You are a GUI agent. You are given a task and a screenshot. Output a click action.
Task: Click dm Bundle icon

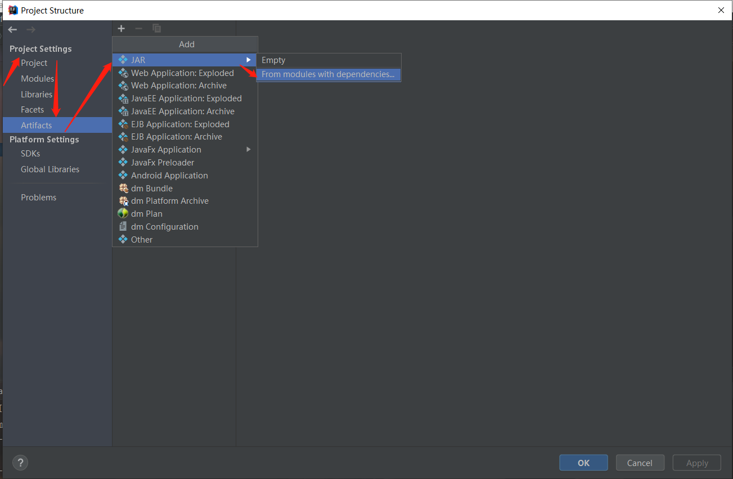point(123,188)
